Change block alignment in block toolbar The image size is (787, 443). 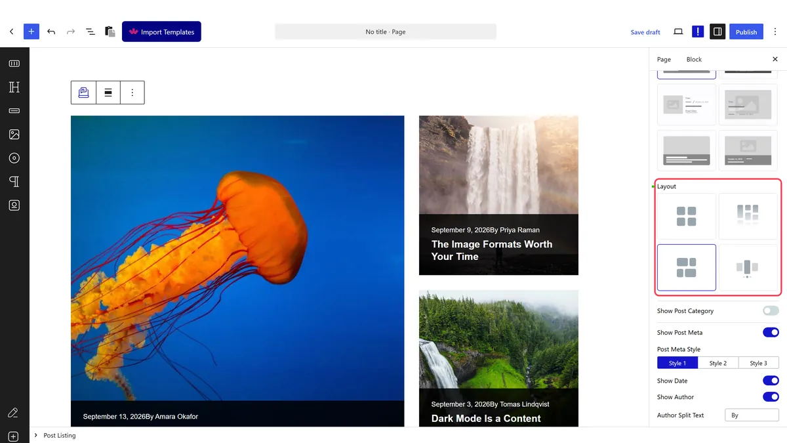pyautogui.click(x=108, y=93)
